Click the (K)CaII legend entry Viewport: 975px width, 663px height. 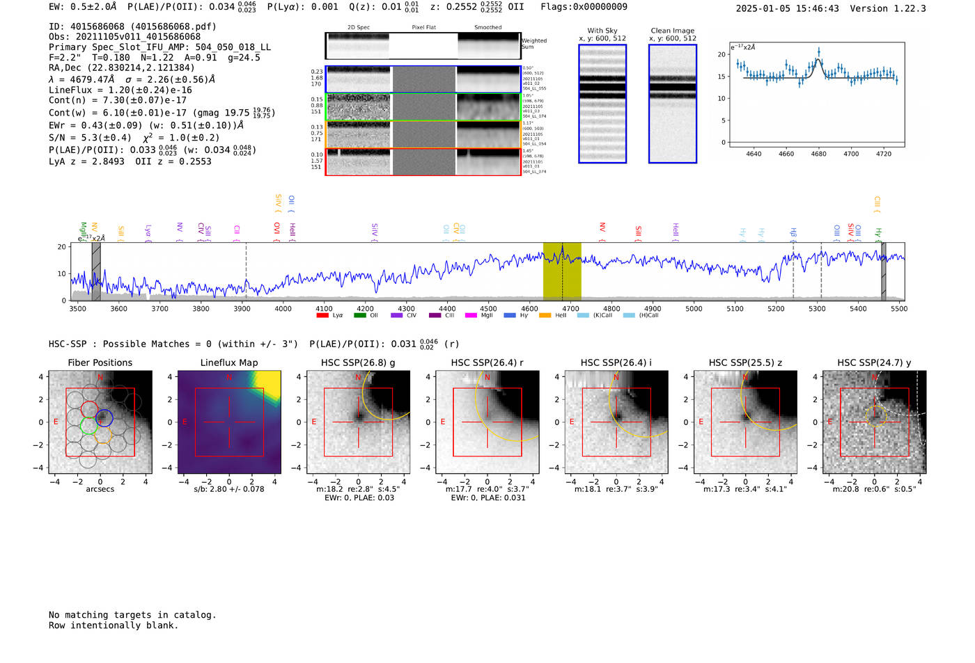(x=596, y=315)
